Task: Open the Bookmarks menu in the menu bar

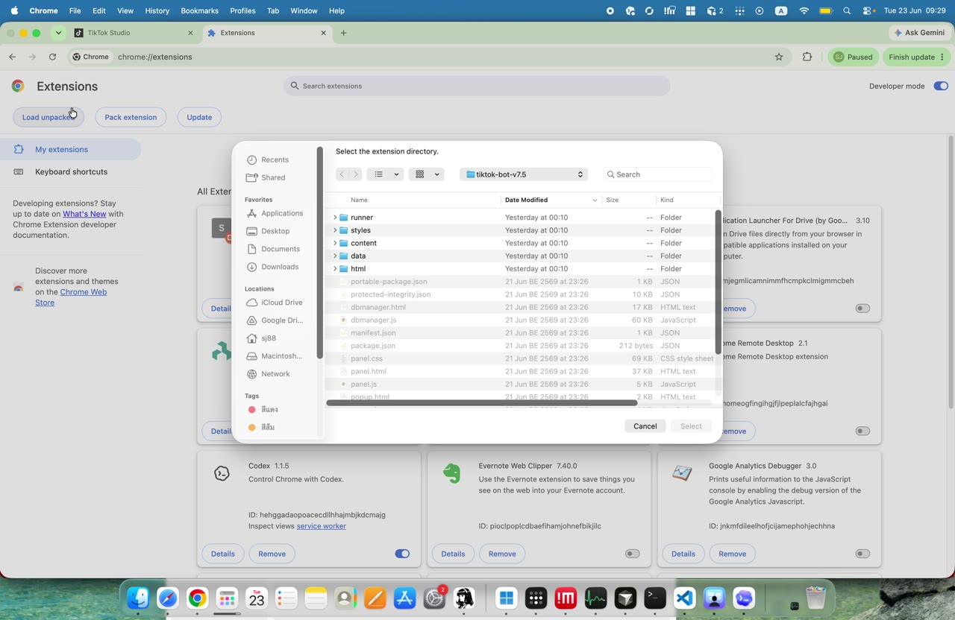Action: (199, 10)
